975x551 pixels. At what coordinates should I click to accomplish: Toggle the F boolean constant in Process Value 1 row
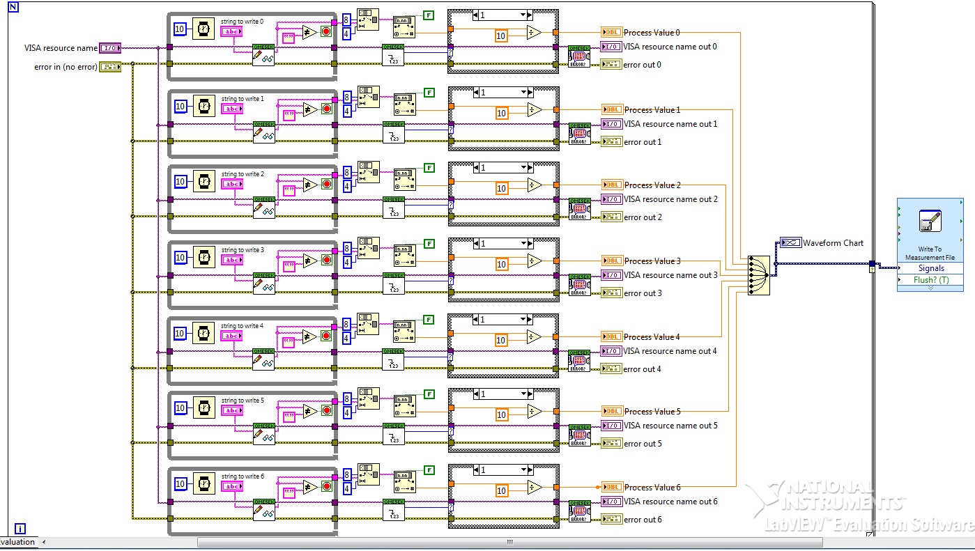(429, 92)
